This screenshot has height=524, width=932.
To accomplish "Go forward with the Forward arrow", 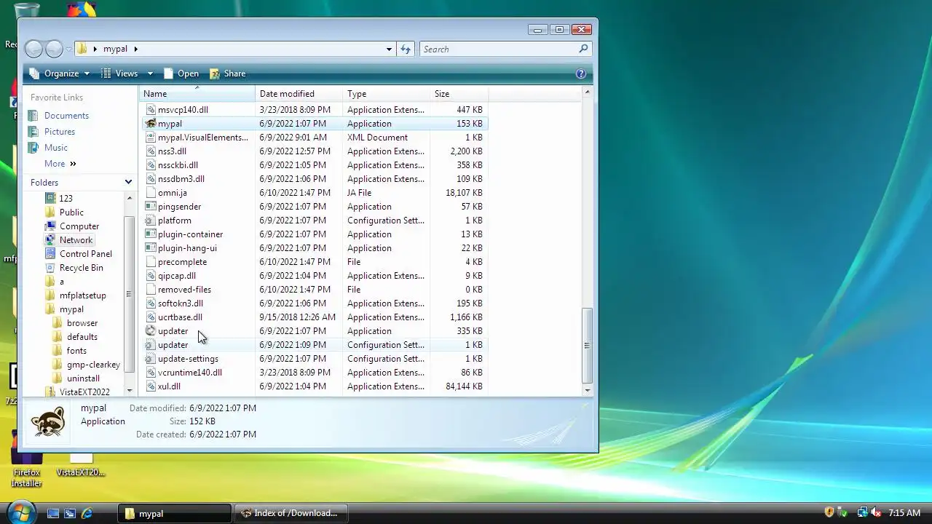I will [54, 49].
